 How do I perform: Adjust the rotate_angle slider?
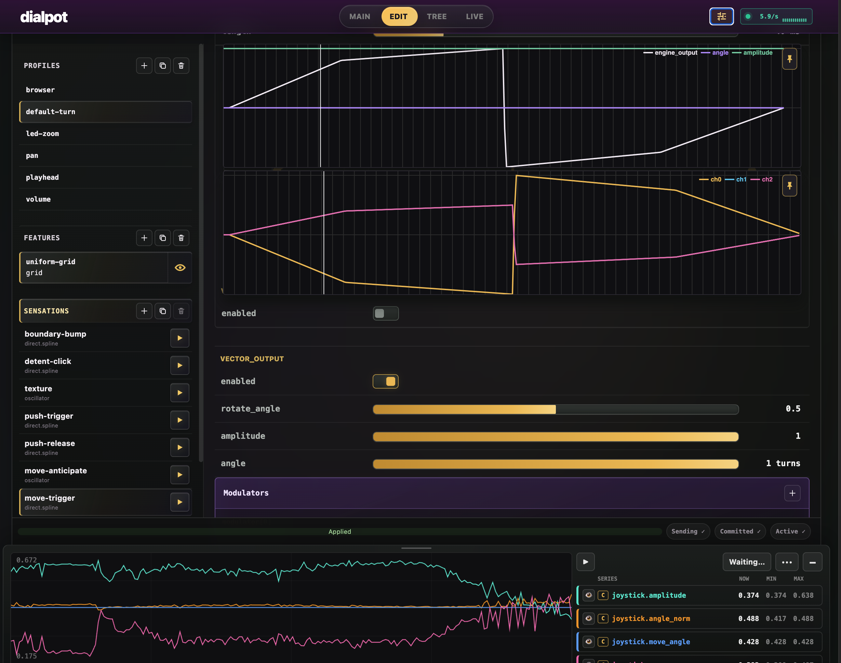[556, 409]
